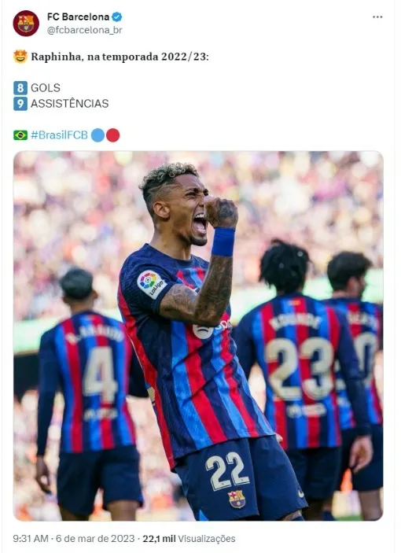The image size is (401, 553).
Task: Click the ASSISTÊNCIAS text line
Action: tap(70, 104)
